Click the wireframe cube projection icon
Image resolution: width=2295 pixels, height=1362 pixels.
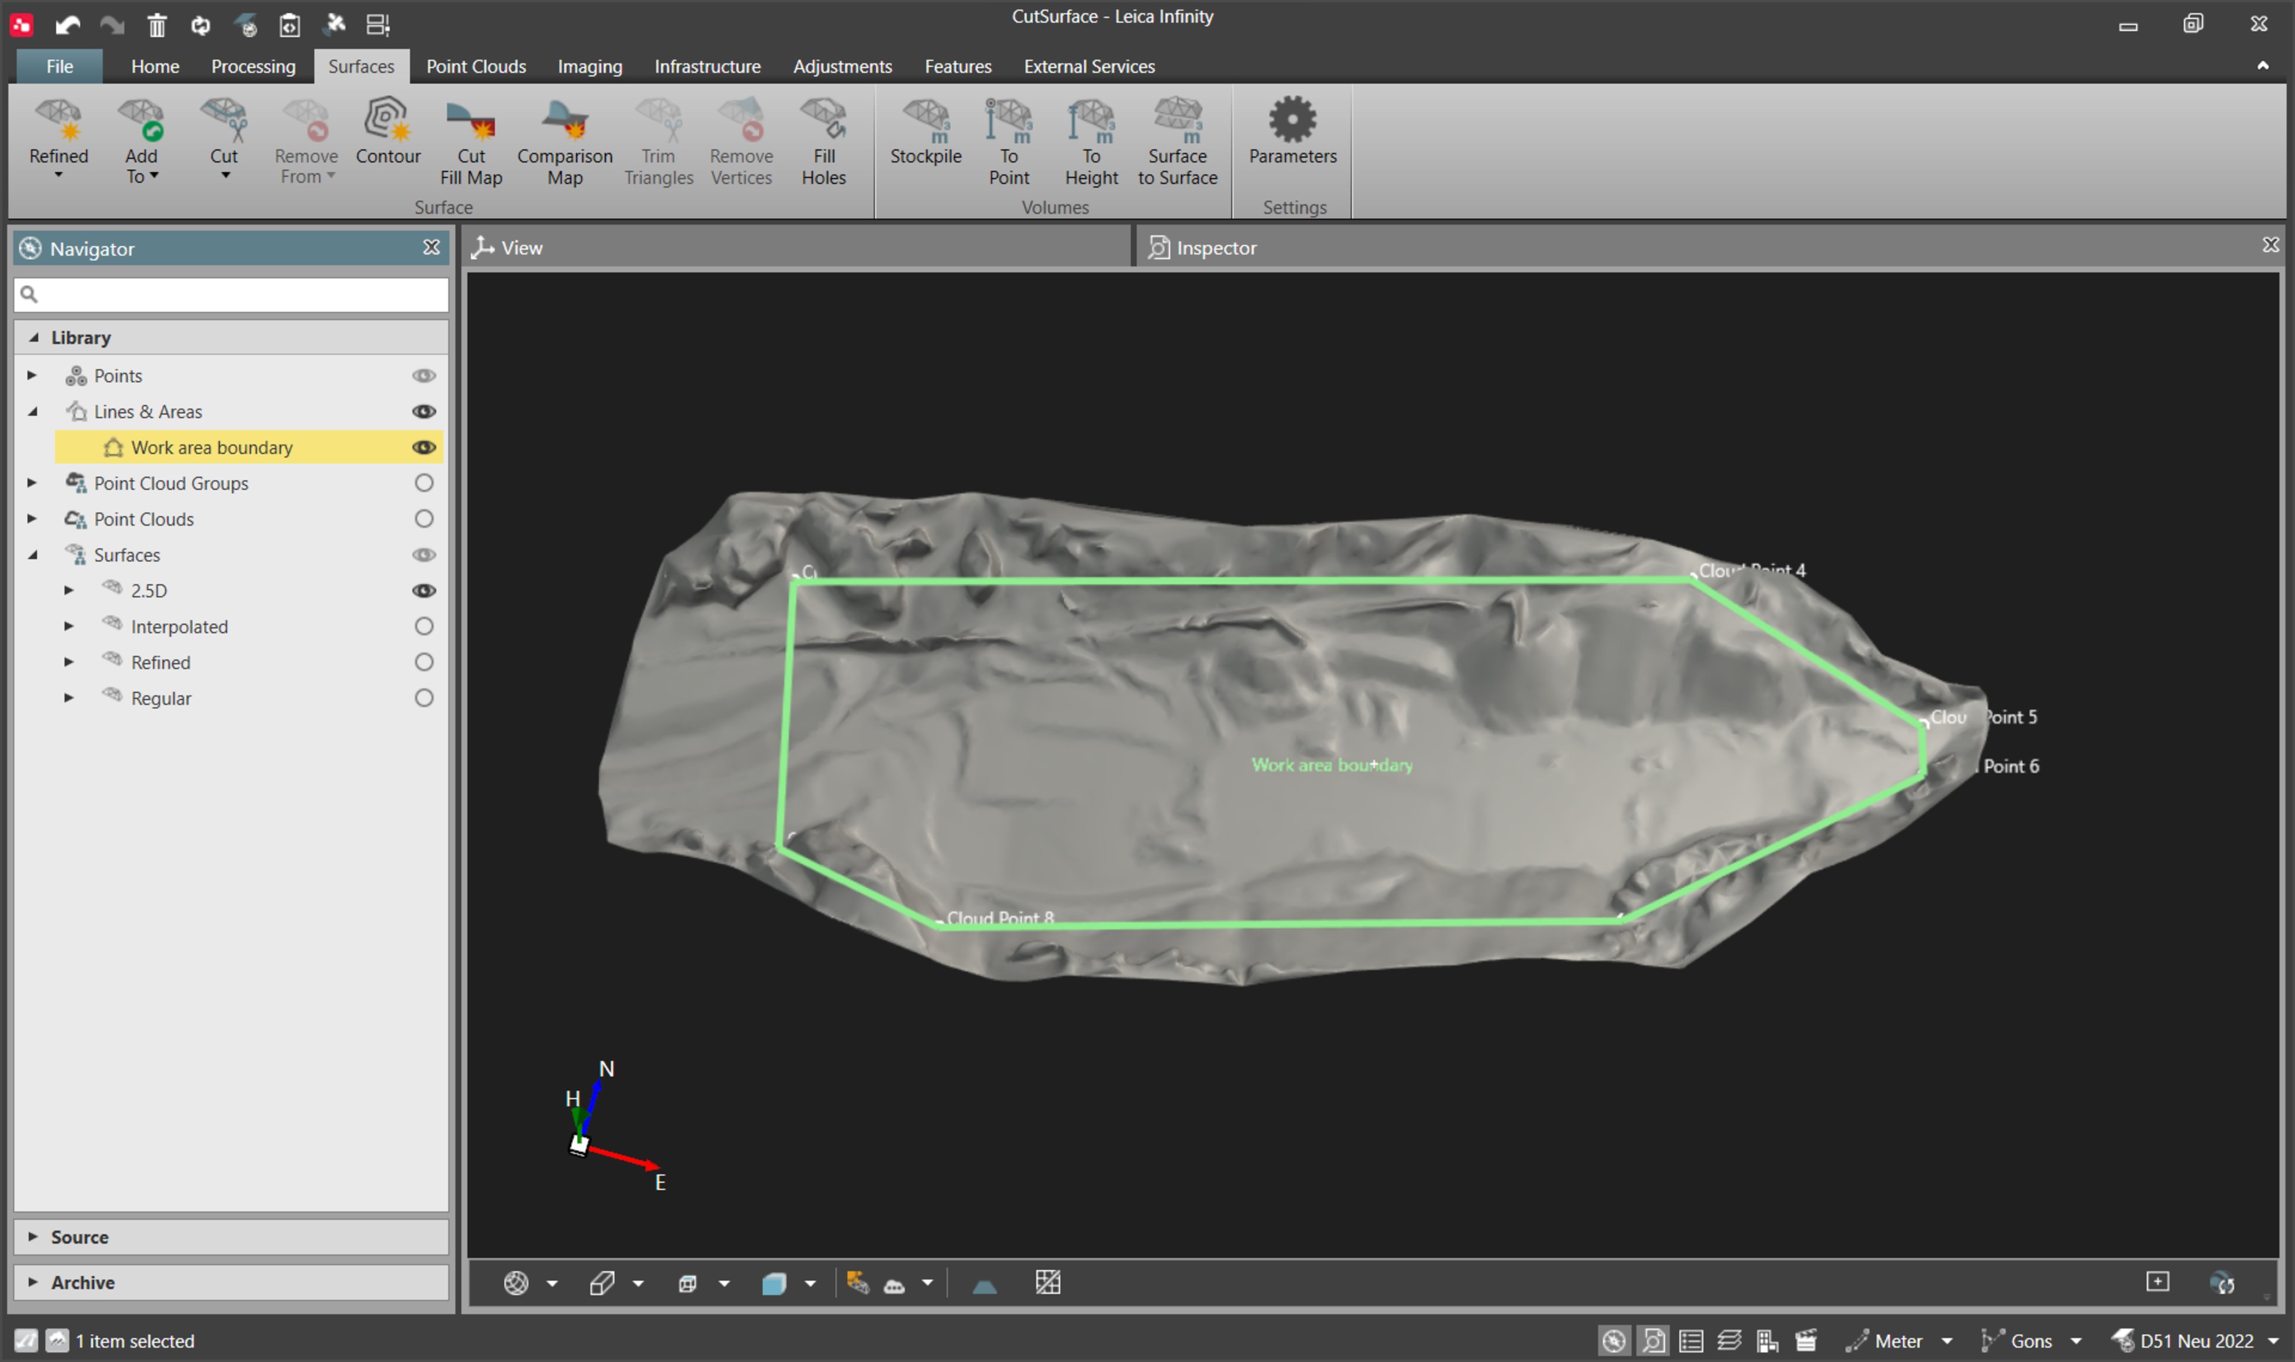[688, 1283]
